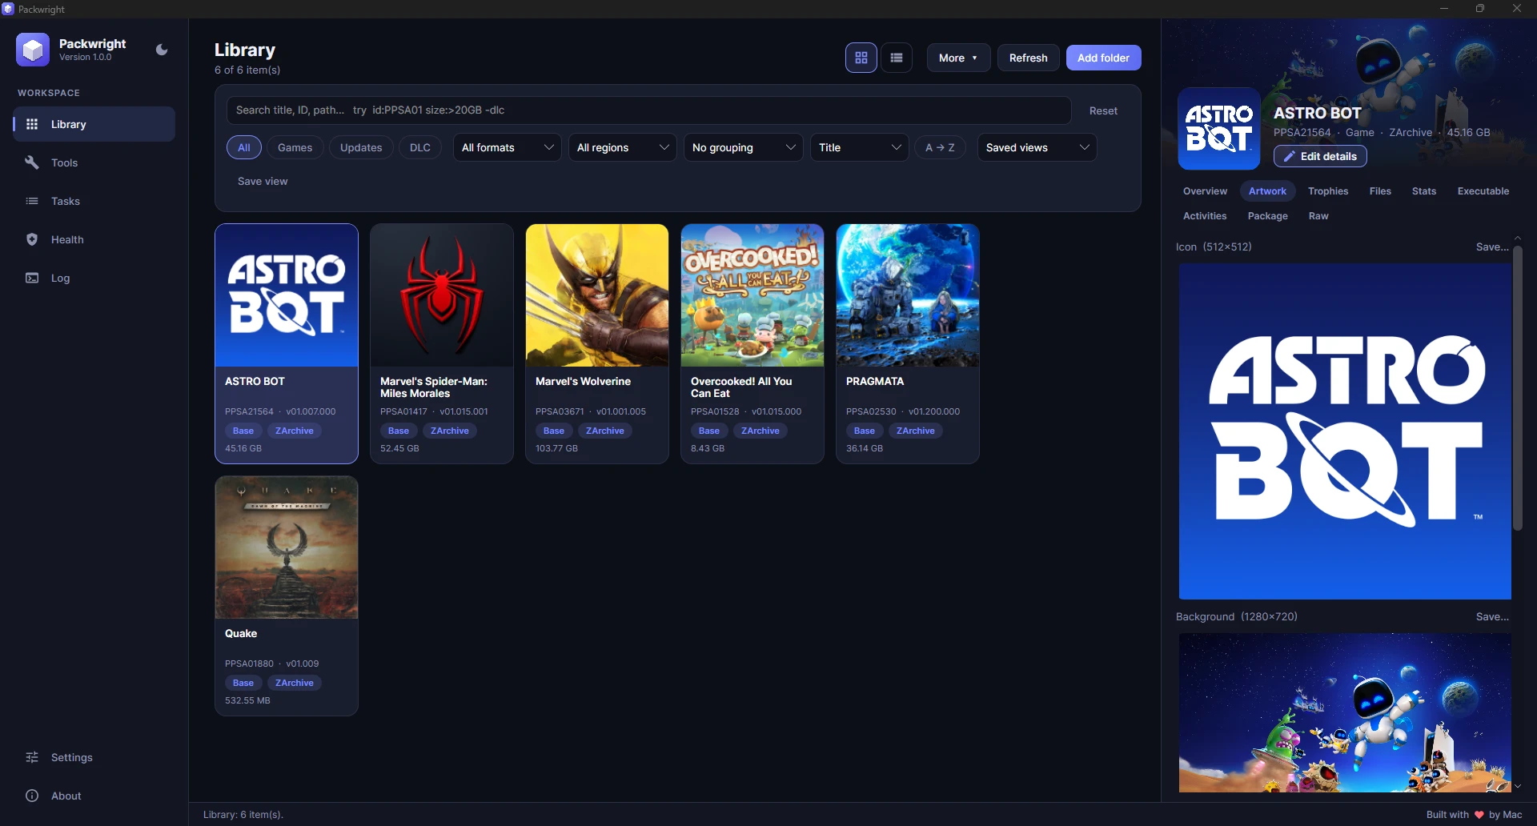Image resolution: width=1537 pixels, height=826 pixels.
Task: Open Settings via the sliders icon
Action: tap(32, 757)
